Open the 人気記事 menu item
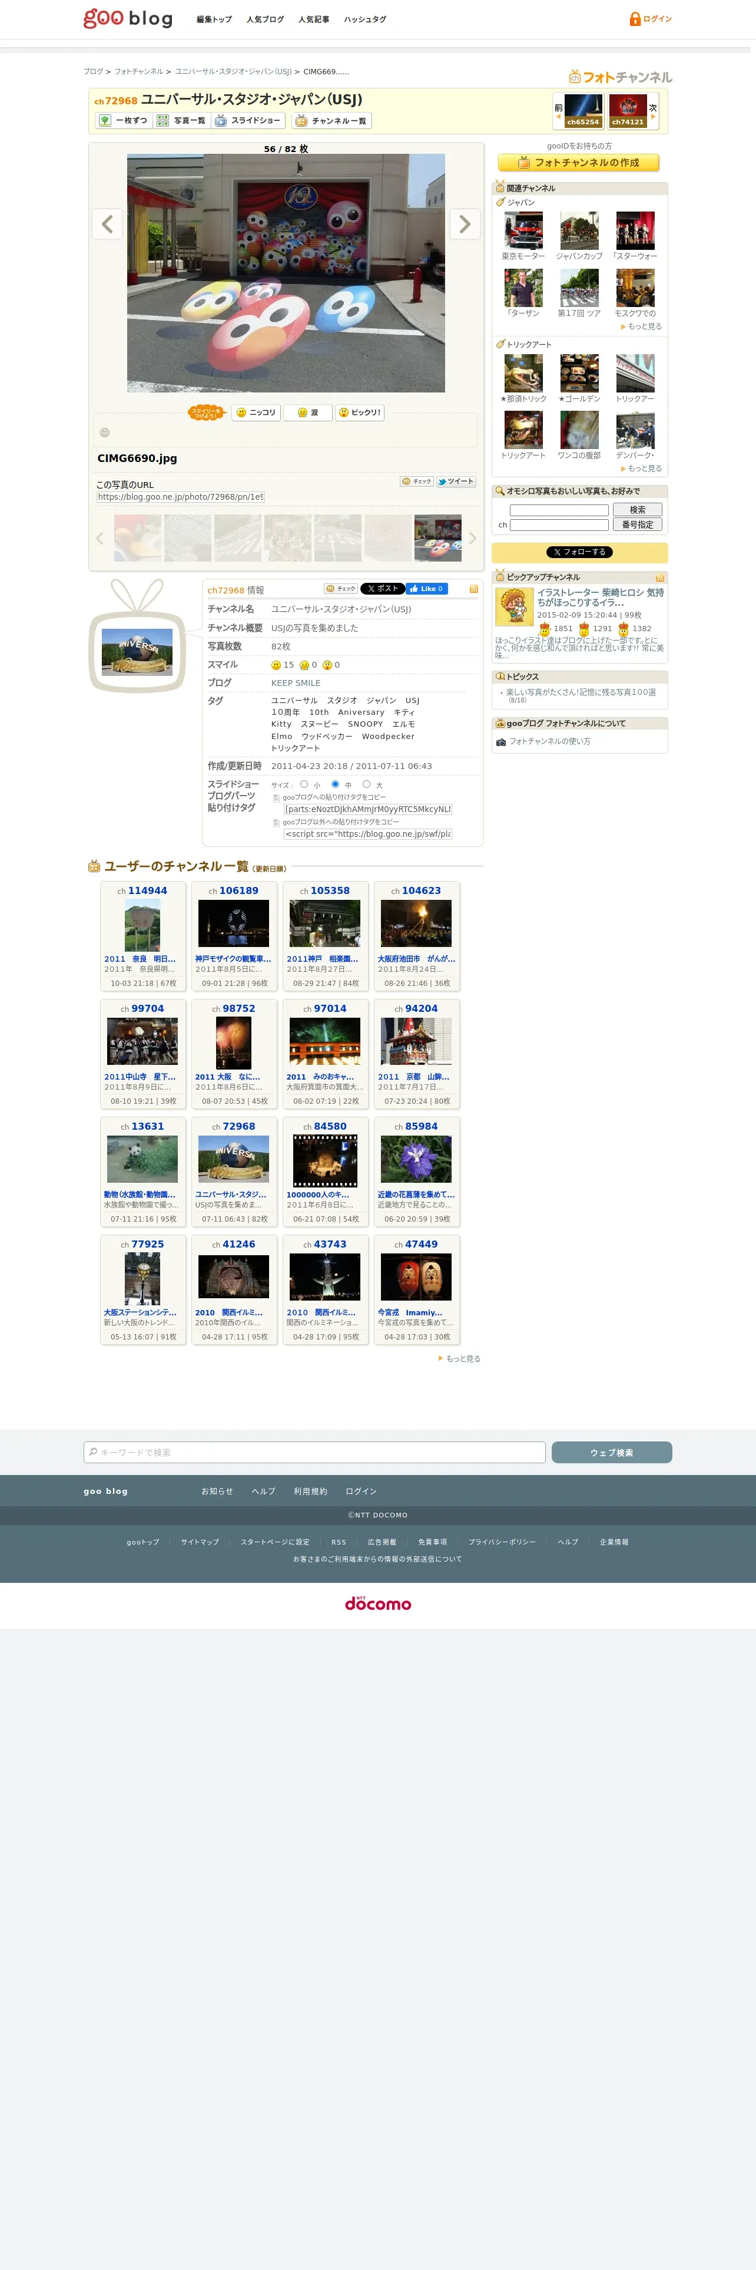 (x=313, y=19)
